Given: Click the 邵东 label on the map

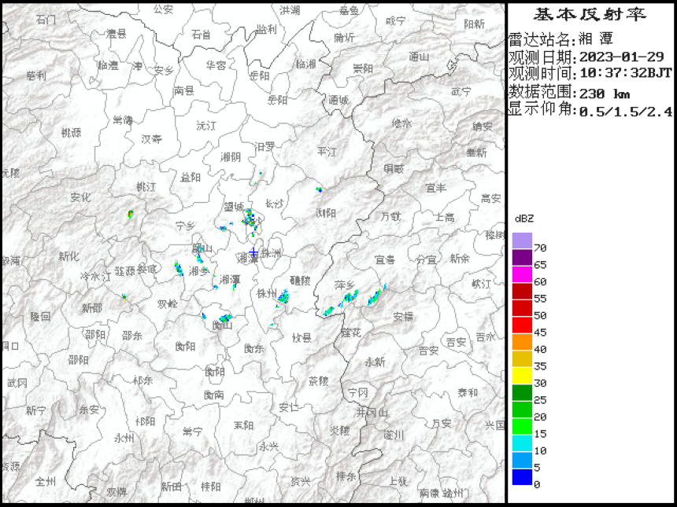Looking at the screenshot, I should [131, 336].
